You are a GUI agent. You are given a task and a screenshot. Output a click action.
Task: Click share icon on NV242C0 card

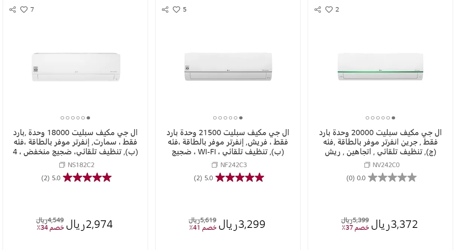[318, 10]
